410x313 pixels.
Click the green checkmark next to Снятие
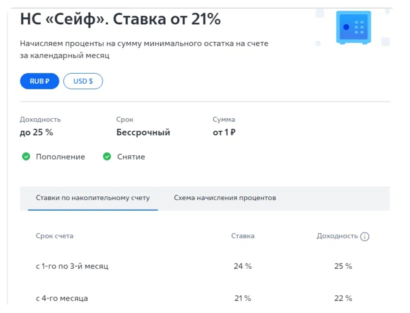pos(107,156)
